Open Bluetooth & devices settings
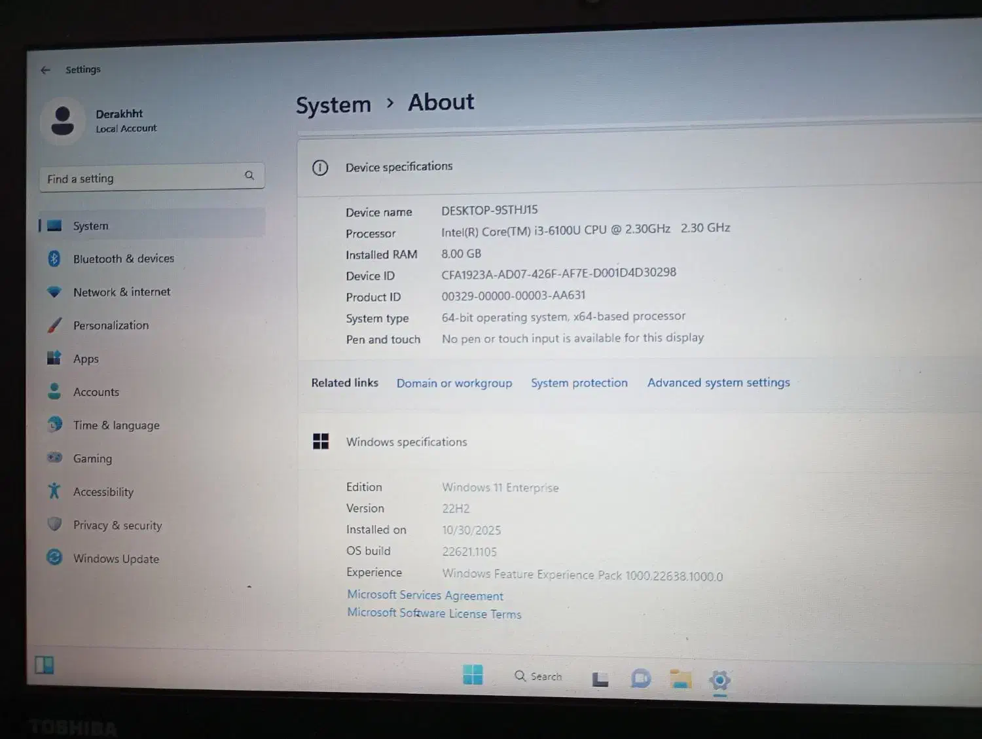This screenshot has width=982, height=739. pyautogui.click(x=123, y=259)
